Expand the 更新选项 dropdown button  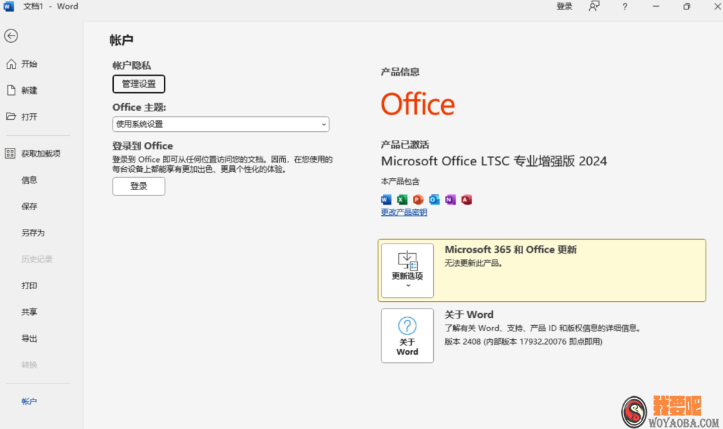click(407, 270)
